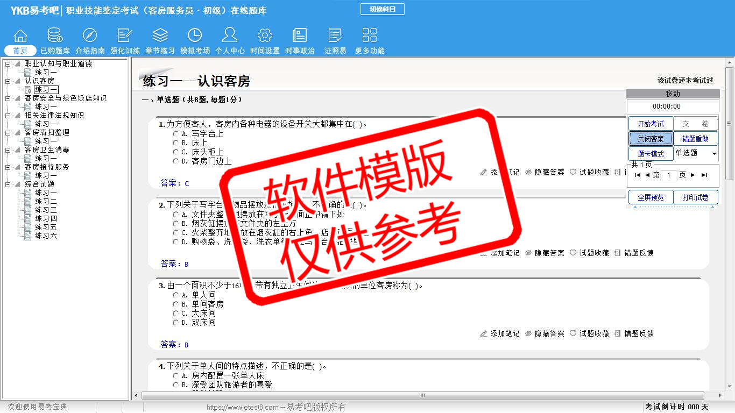Screen dimensions: 735x413
Task: Open 时间设置 gear icon
Action: click(x=265, y=35)
